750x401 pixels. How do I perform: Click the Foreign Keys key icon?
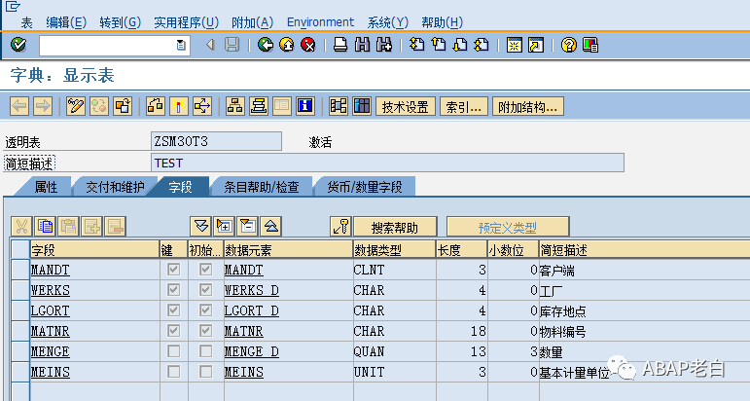[340, 226]
